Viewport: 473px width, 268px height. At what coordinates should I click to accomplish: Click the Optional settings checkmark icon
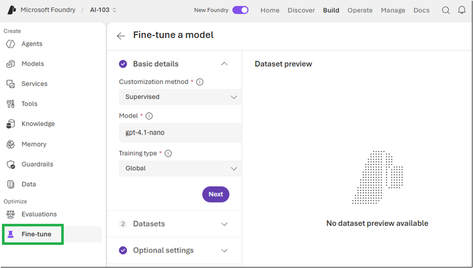click(x=123, y=251)
